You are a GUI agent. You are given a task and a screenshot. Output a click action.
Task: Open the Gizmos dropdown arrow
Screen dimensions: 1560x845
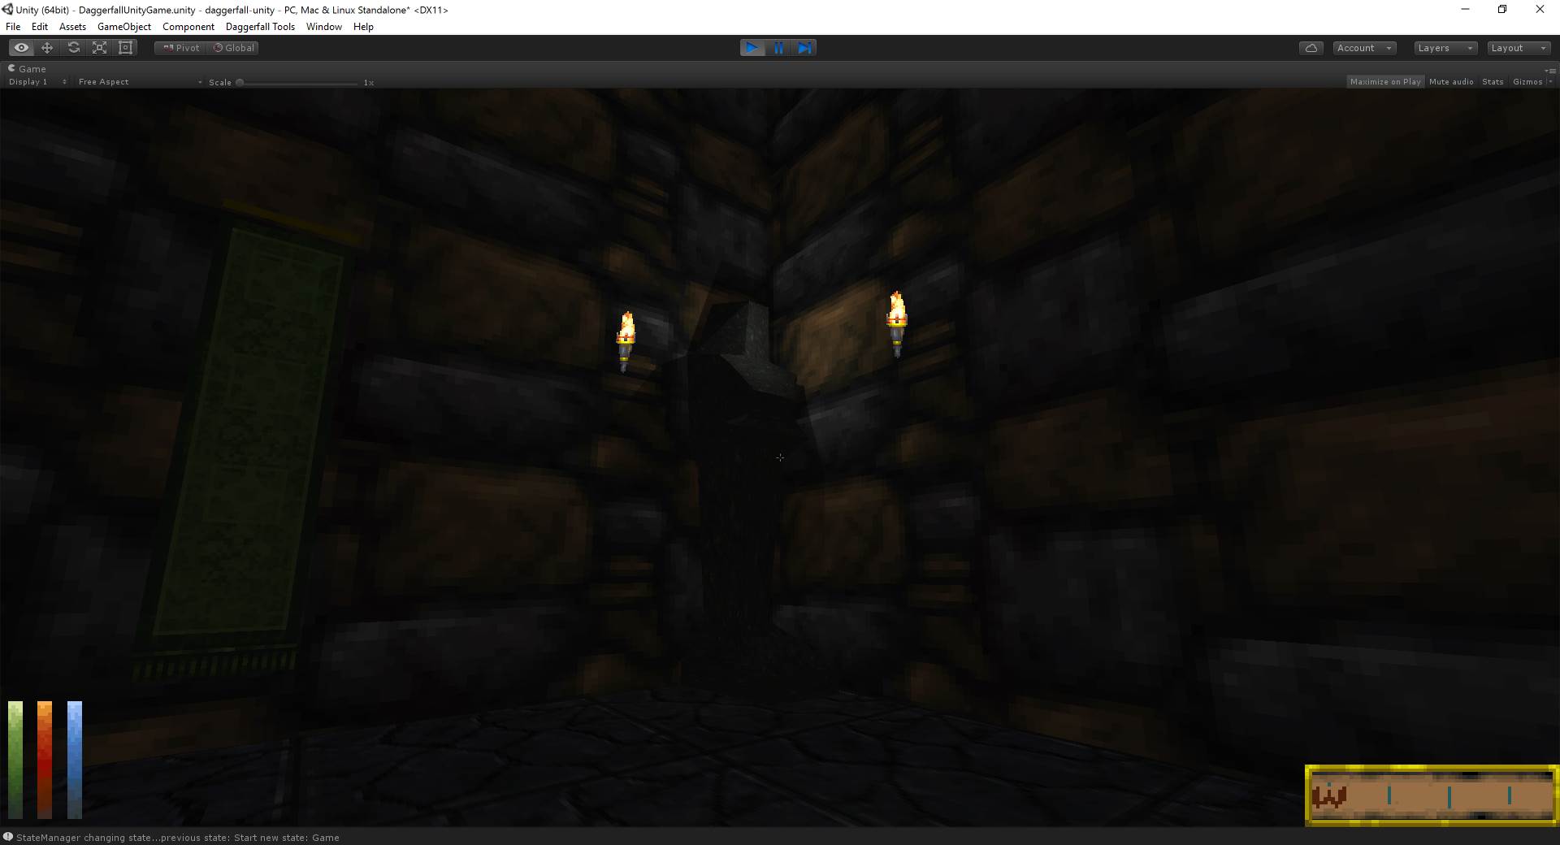[x=1550, y=82]
